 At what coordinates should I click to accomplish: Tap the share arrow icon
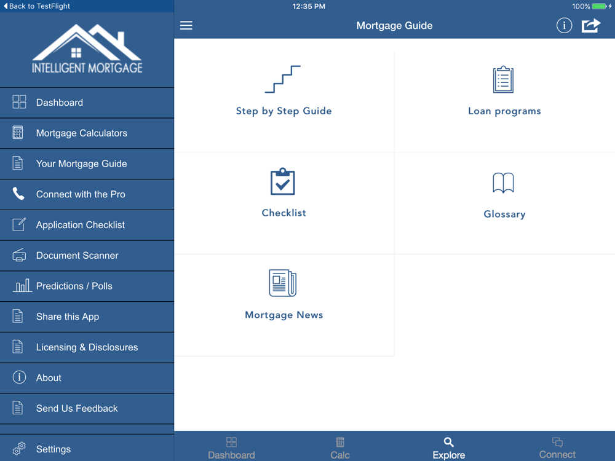tap(590, 25)
